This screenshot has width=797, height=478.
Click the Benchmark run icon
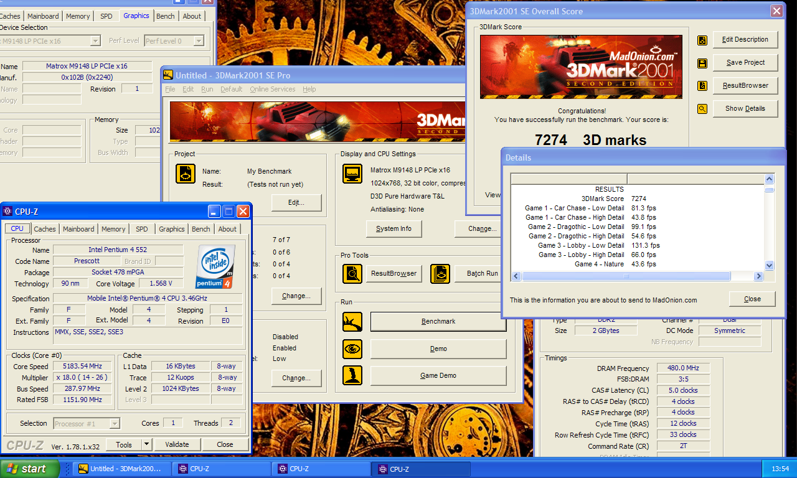click(x=352, y=322)
